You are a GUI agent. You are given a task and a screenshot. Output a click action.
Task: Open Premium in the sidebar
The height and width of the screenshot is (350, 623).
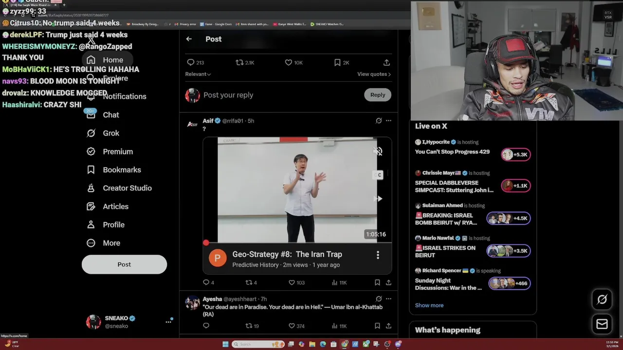(x=110, y=152)
